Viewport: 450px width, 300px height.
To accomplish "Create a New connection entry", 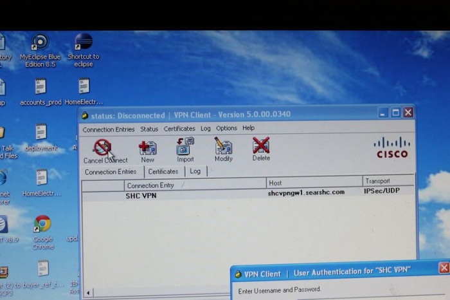I will [147, 149].
